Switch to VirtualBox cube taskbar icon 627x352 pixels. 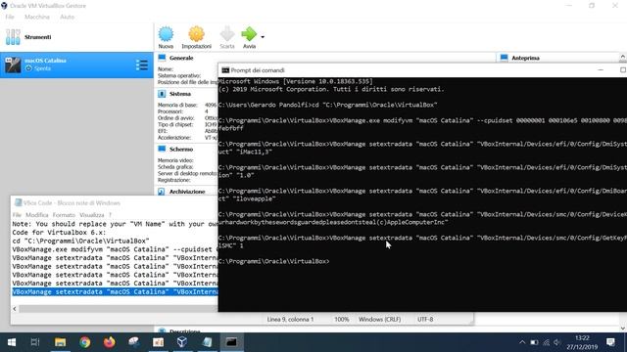click(182, 342)
